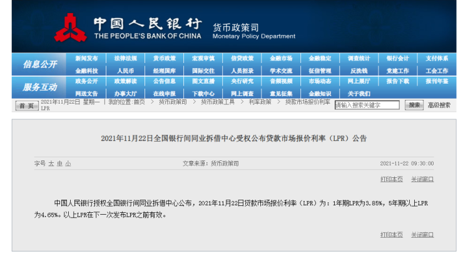This screenshot has width=463, height=259.
Task: Go to 银行会计 section
Action: pyautogui.click(x=398, y=58)
